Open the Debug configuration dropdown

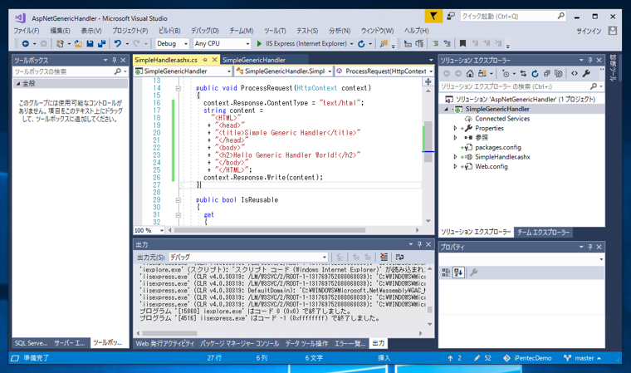[172, 44]
